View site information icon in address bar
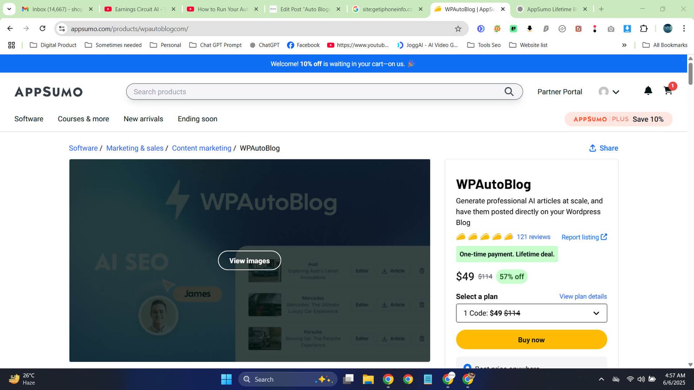 point(62,29)
